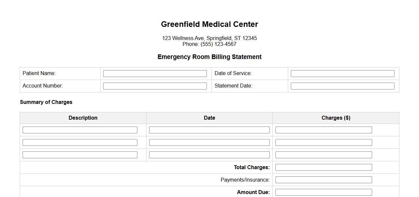Select the second row Date field

209,143
